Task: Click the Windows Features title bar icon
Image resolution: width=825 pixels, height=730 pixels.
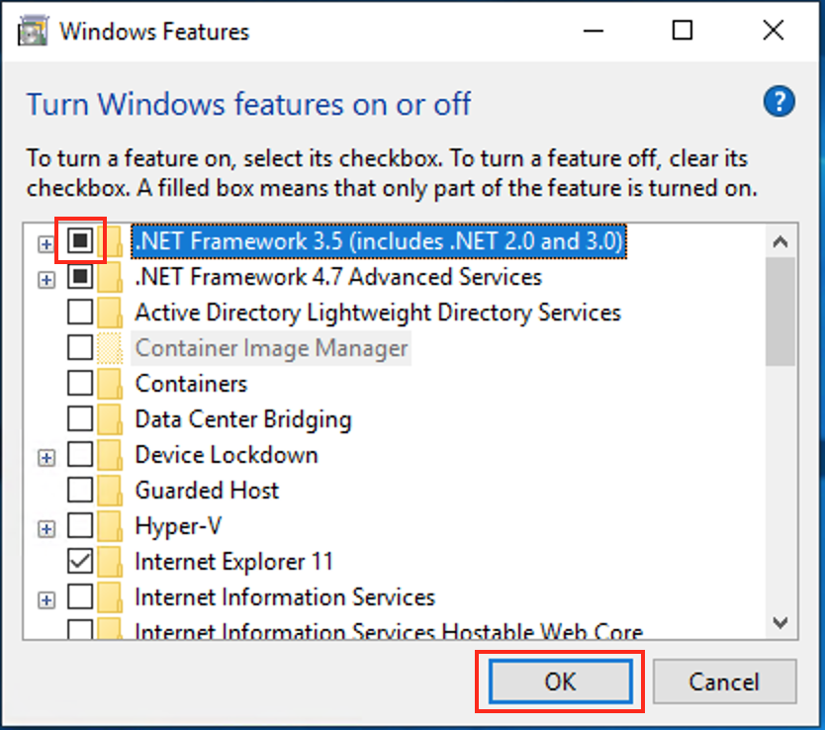Action: pos(34,31)
